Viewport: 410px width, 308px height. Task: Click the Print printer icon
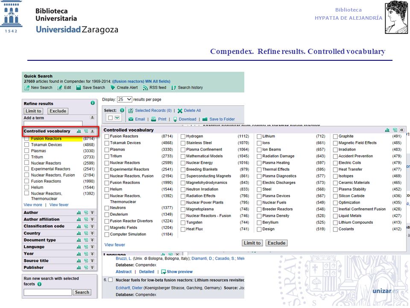pos(154,119)
